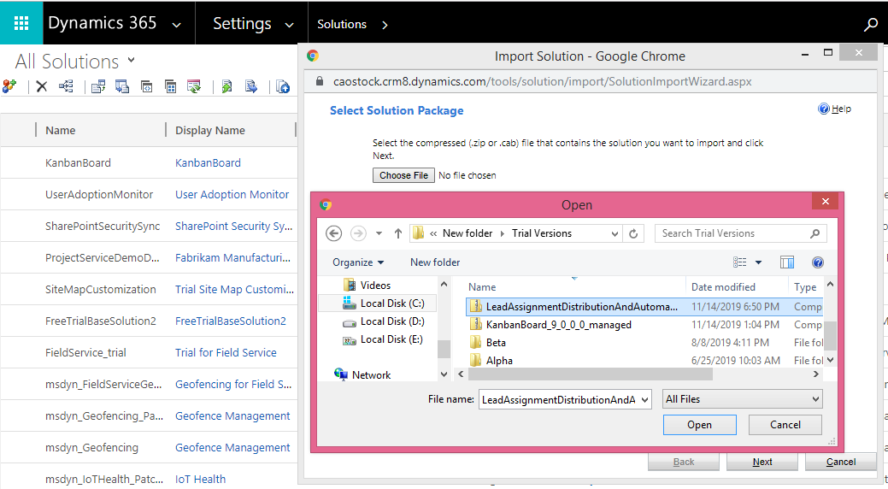Toggle the preview pane icon
888x489 pixels.
[786, 262]
